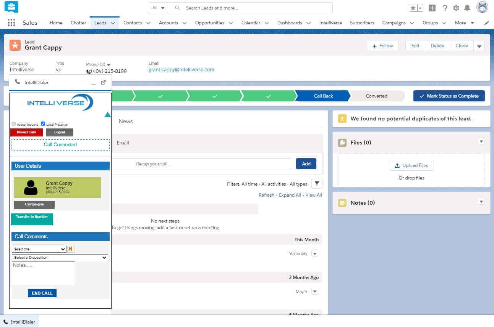
Task: Expand the Files panel dropdown arrow
Action: [x=481, y=141]
